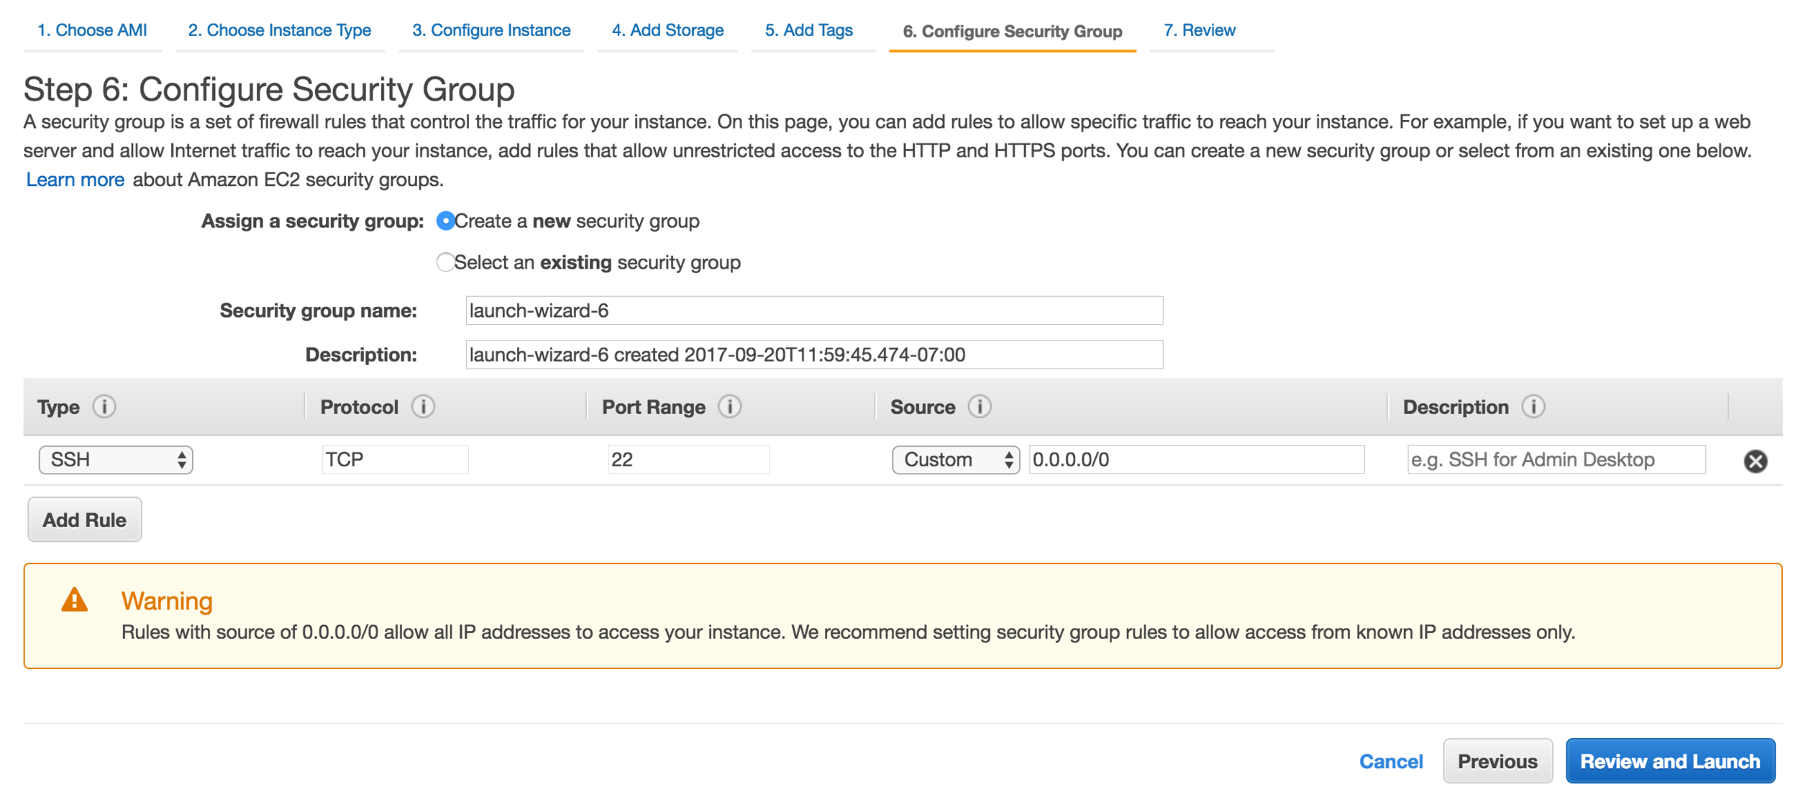Viewport: 1798px width, 807px height.
Task: Click the info icon beside Source
Action: click(979, 407)
